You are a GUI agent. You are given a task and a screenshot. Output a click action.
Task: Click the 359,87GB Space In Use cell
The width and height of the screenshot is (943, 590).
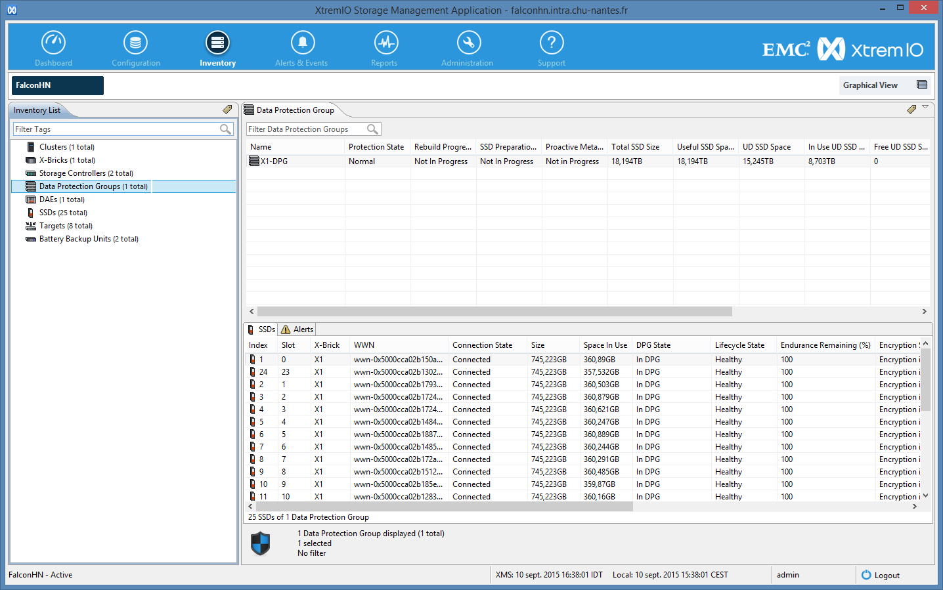coord(600,484)
